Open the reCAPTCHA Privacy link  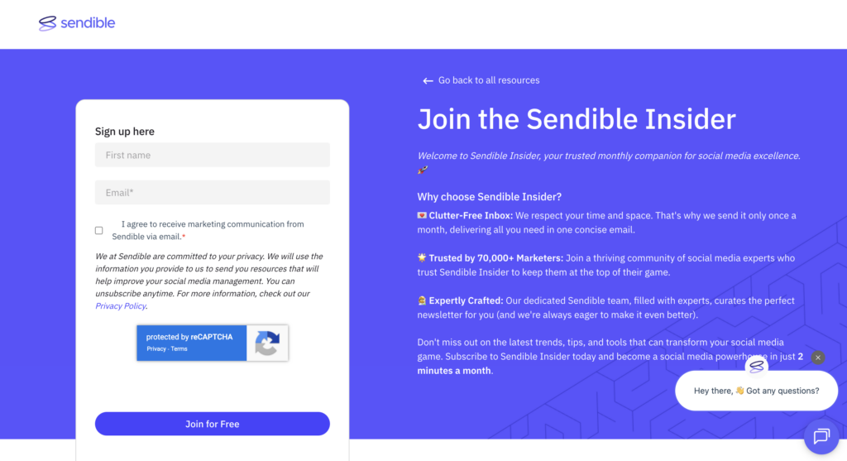(156, 349)
